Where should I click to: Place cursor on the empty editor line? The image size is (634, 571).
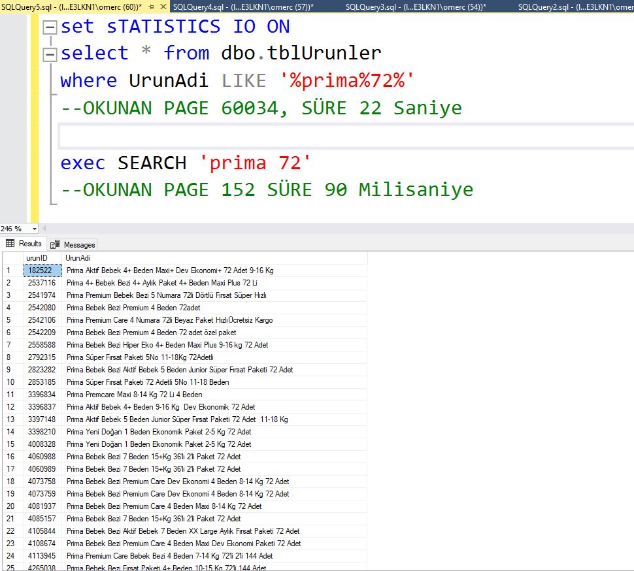coord(327,135)
